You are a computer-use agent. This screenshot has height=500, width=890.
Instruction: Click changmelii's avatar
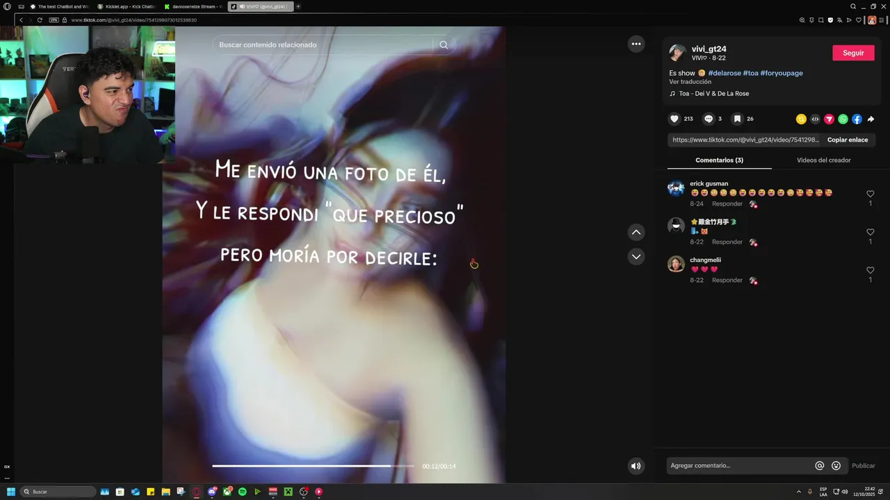pyautogui.click(x=676, y=264)
